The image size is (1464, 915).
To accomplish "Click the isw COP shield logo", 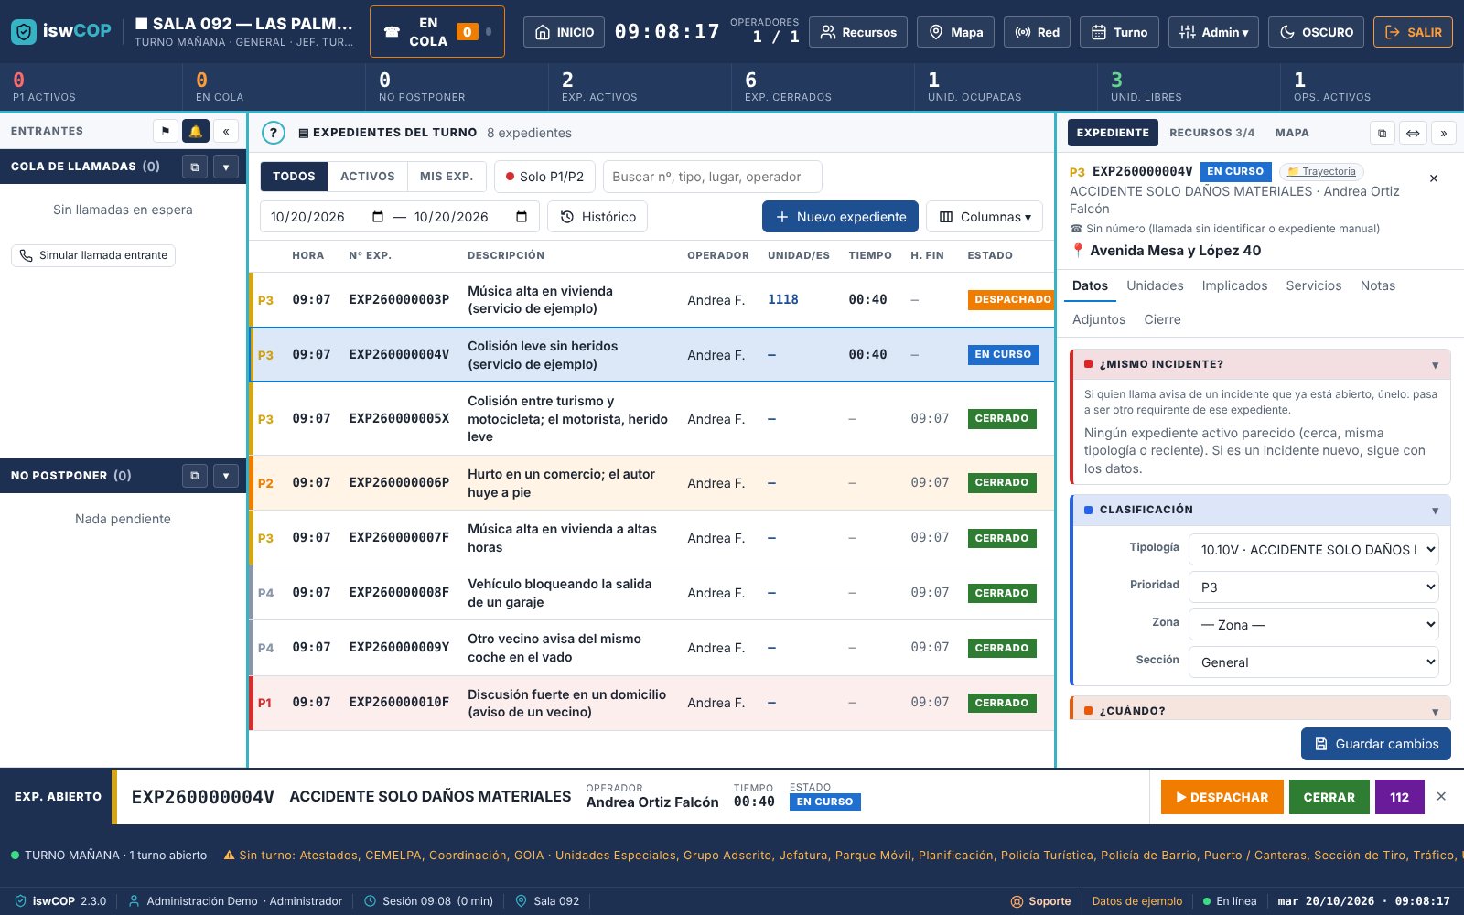I will [24, 32].
